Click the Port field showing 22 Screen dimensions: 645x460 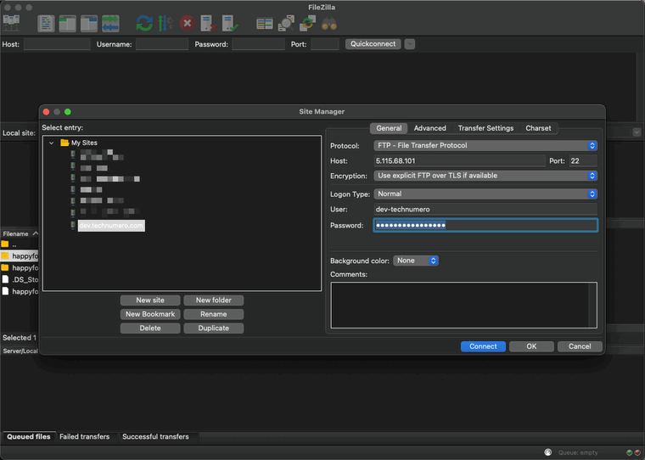[x=583, y=160]
